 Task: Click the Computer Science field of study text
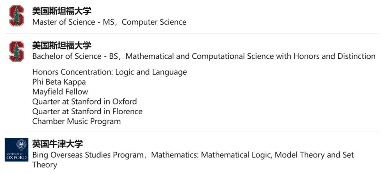[154, 22]
